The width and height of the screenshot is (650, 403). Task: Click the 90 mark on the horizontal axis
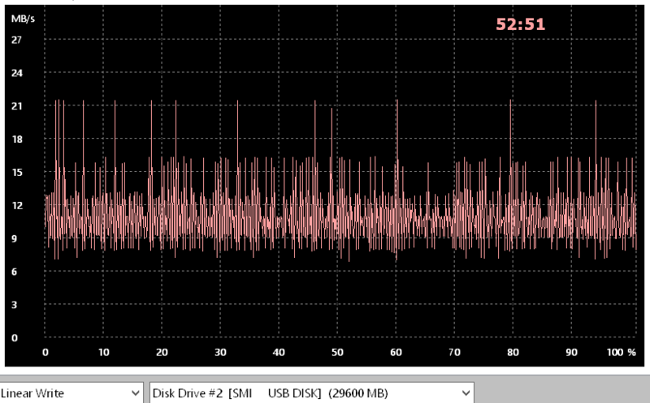[571, 353]
